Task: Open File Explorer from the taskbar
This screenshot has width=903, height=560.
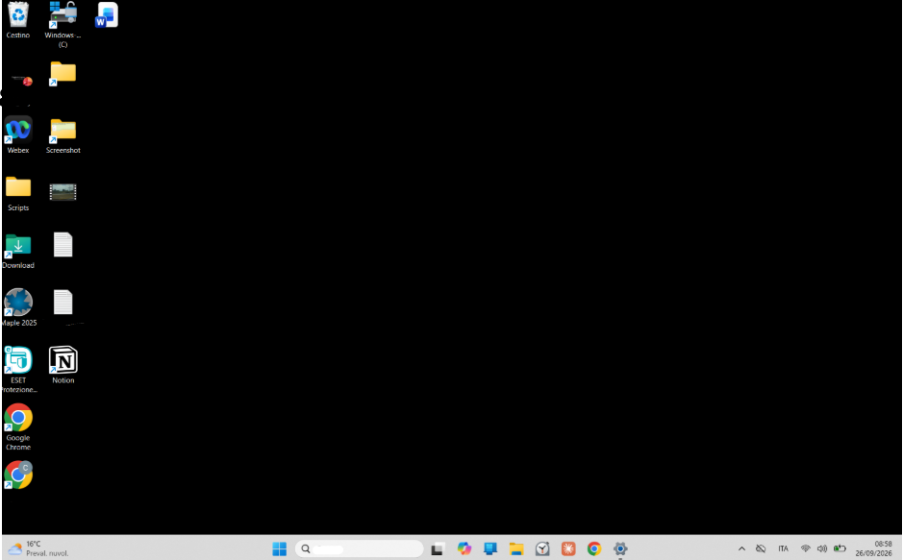Action: click(x=516, y=549)
